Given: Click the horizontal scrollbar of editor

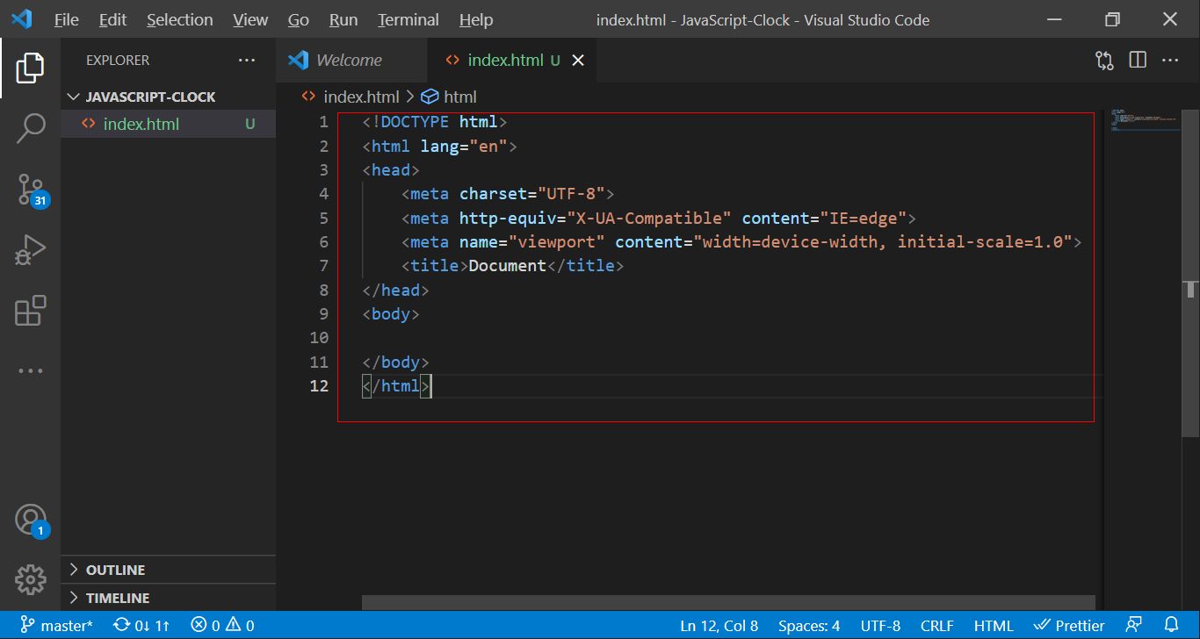Looking at the screenshot, I should [x=728, y=602].
